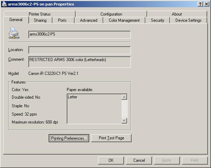211x168 pixels.
Task: Select the General tab
Action: coord(16,20)
